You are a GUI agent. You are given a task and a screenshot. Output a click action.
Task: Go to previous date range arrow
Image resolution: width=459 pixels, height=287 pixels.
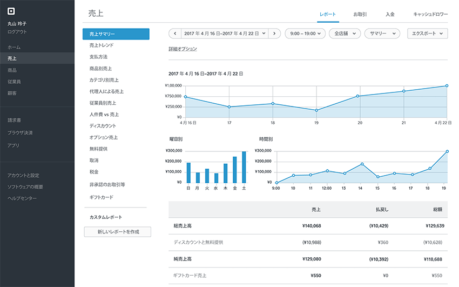click(174, 34)
